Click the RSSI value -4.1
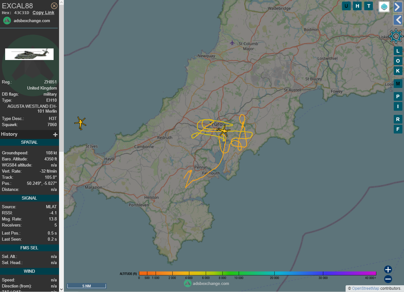 (53, 213)
